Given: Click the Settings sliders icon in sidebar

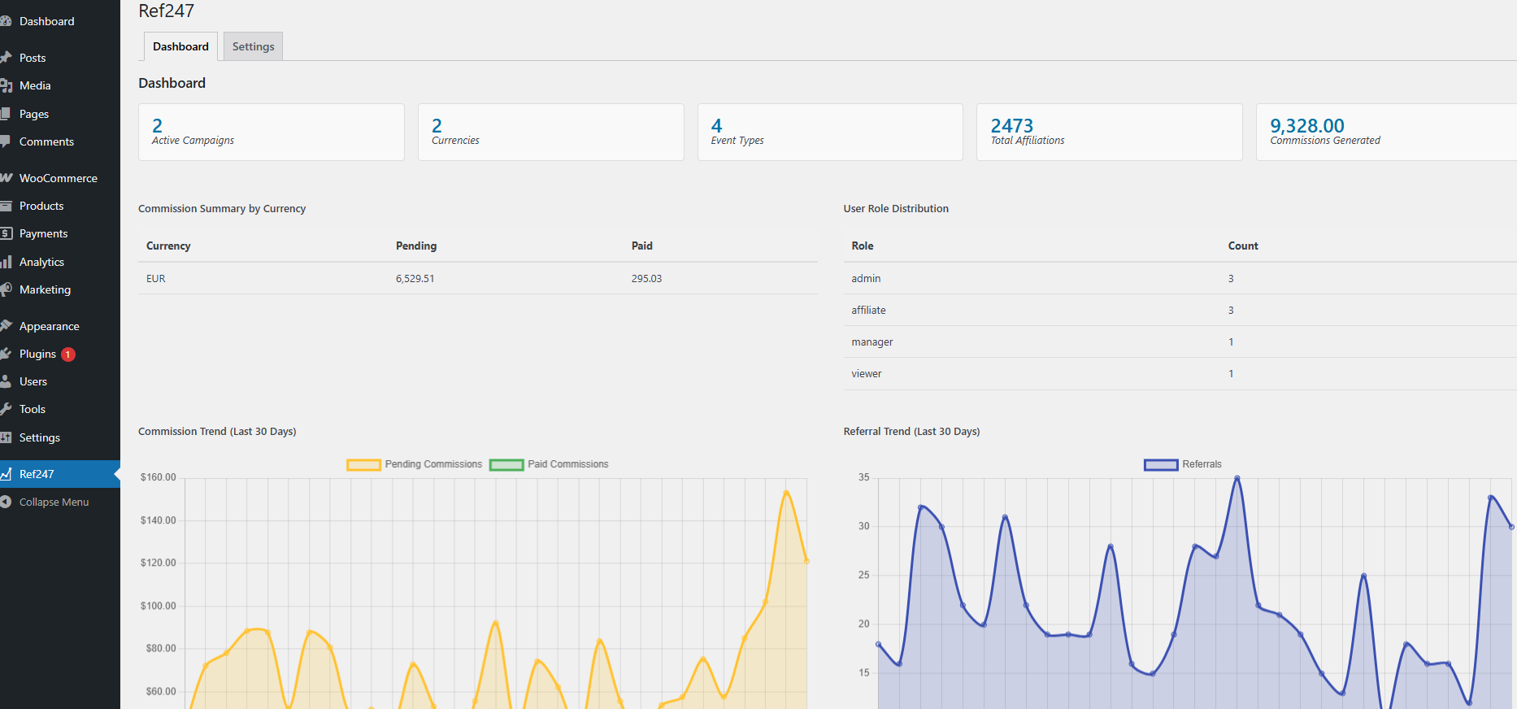Looking at the screenshot, I should pos(5,437).
